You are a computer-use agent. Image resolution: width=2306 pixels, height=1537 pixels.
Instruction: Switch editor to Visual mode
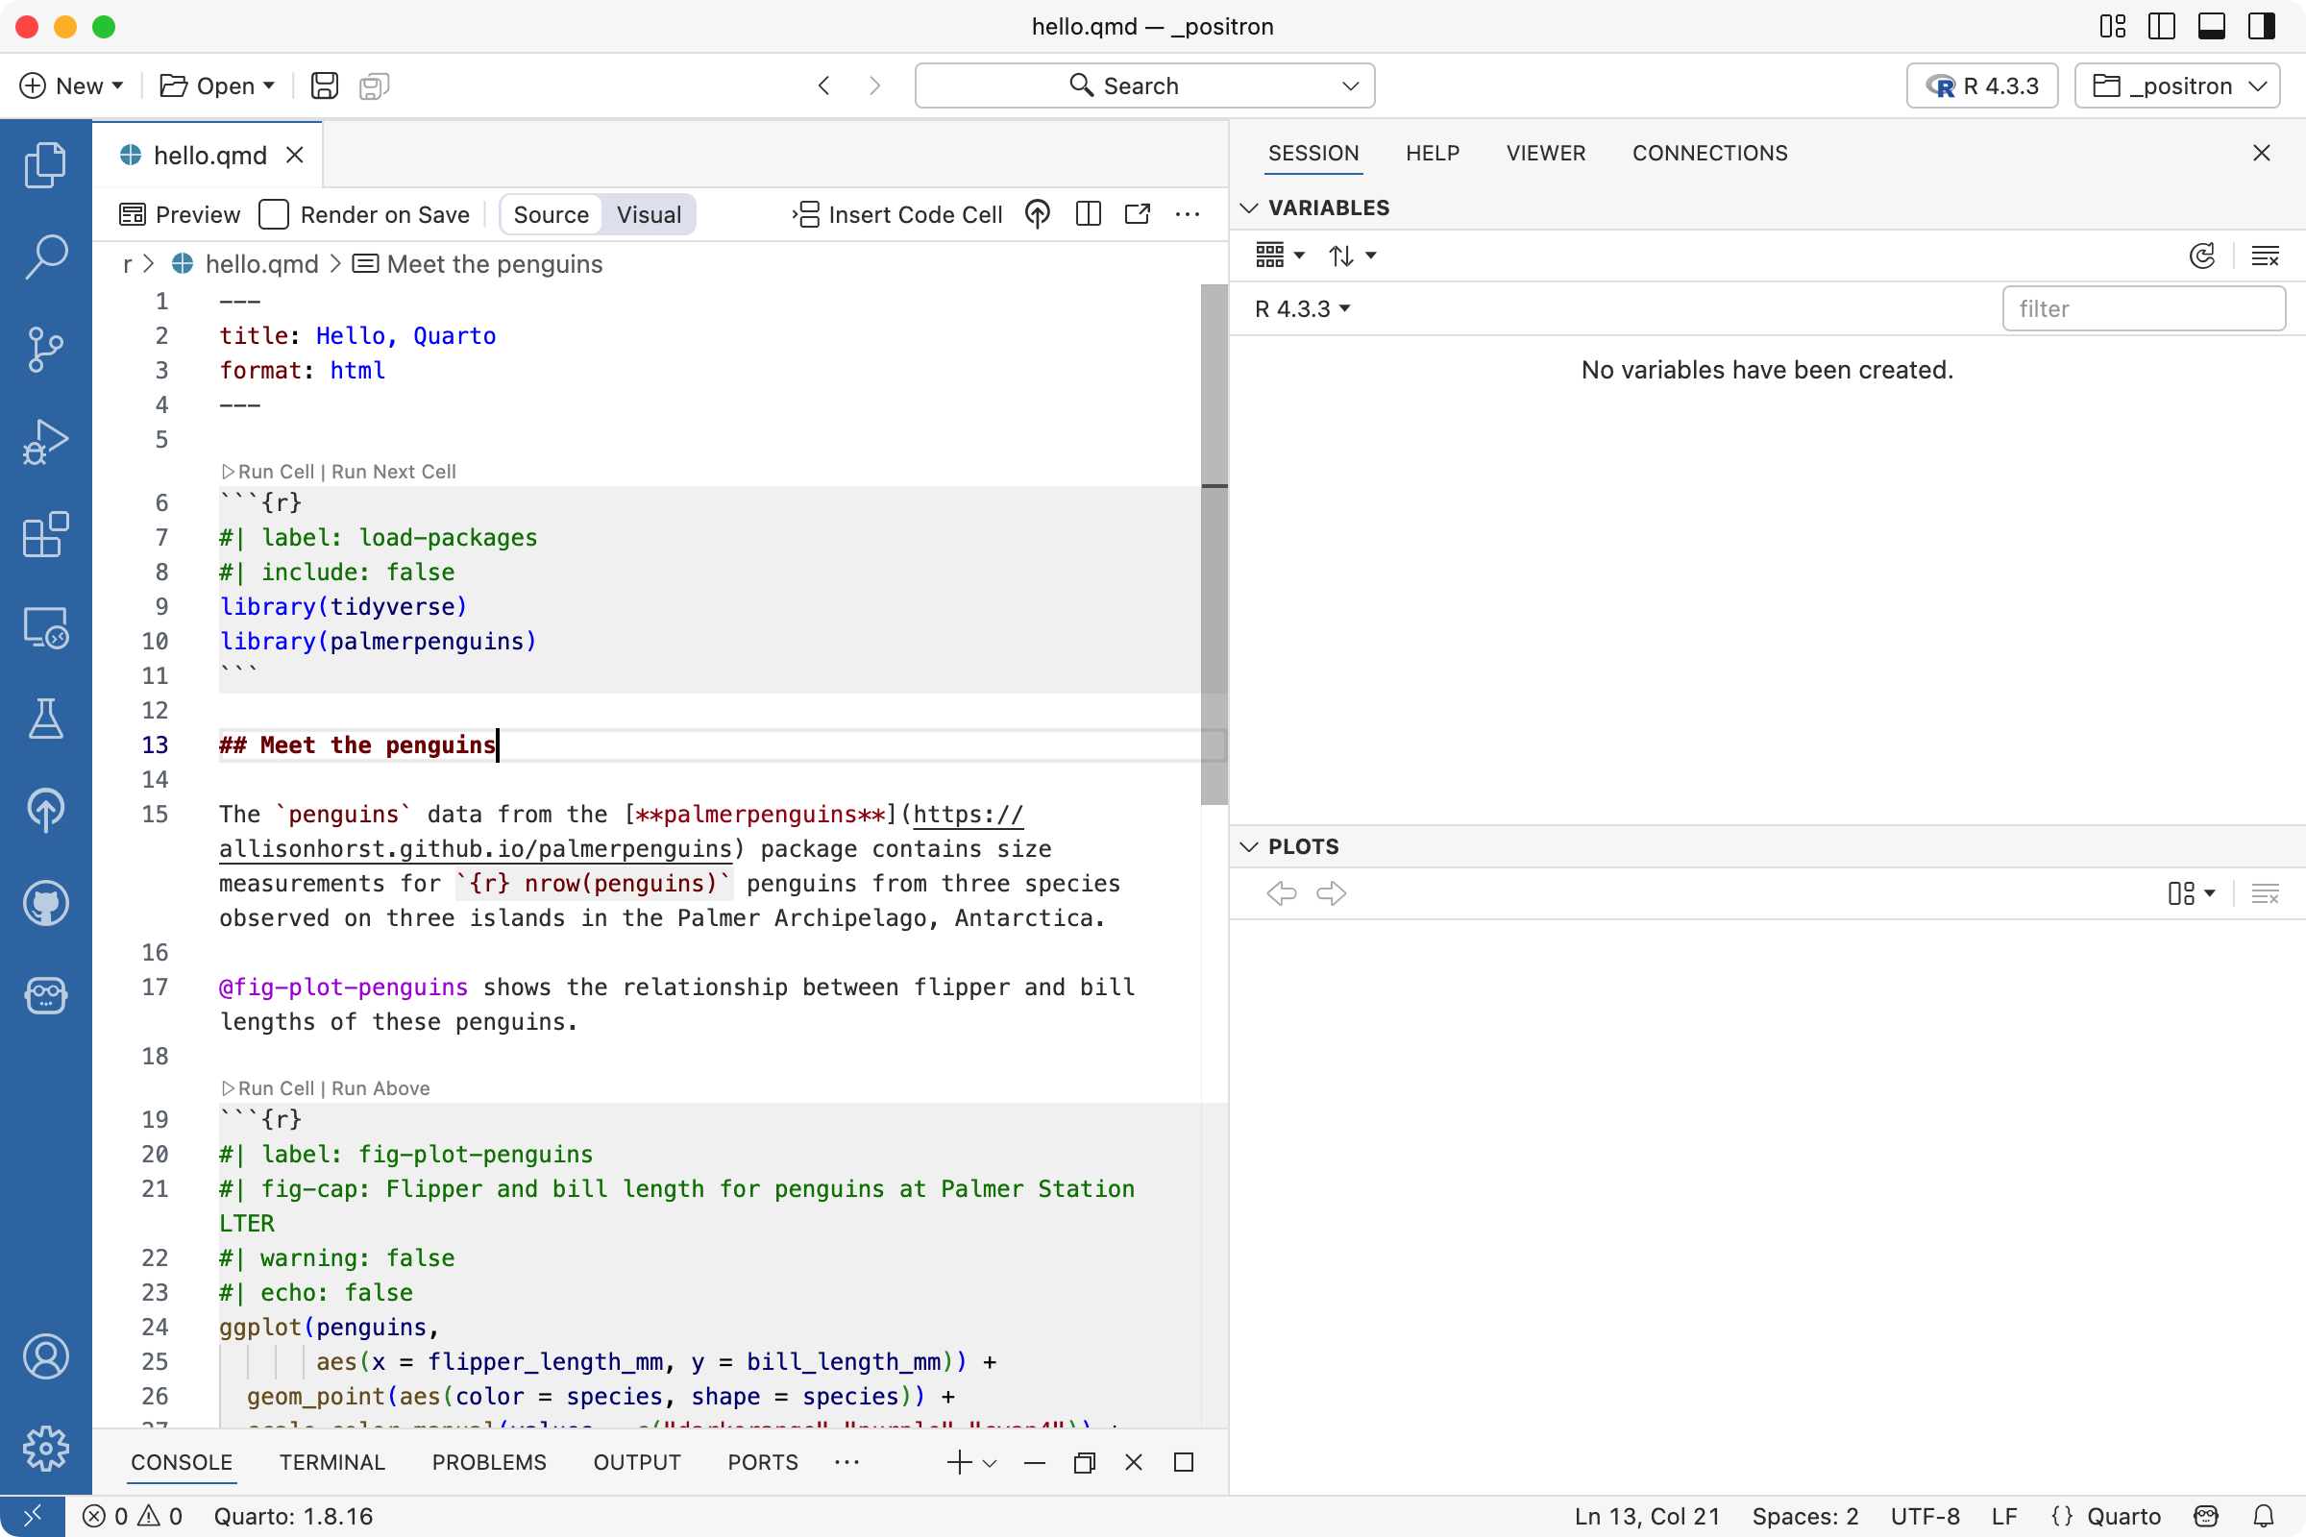coord(648,213)
